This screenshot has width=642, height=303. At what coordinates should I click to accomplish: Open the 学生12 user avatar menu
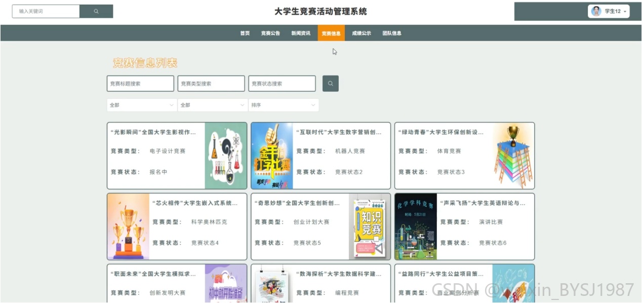[609, 11]
